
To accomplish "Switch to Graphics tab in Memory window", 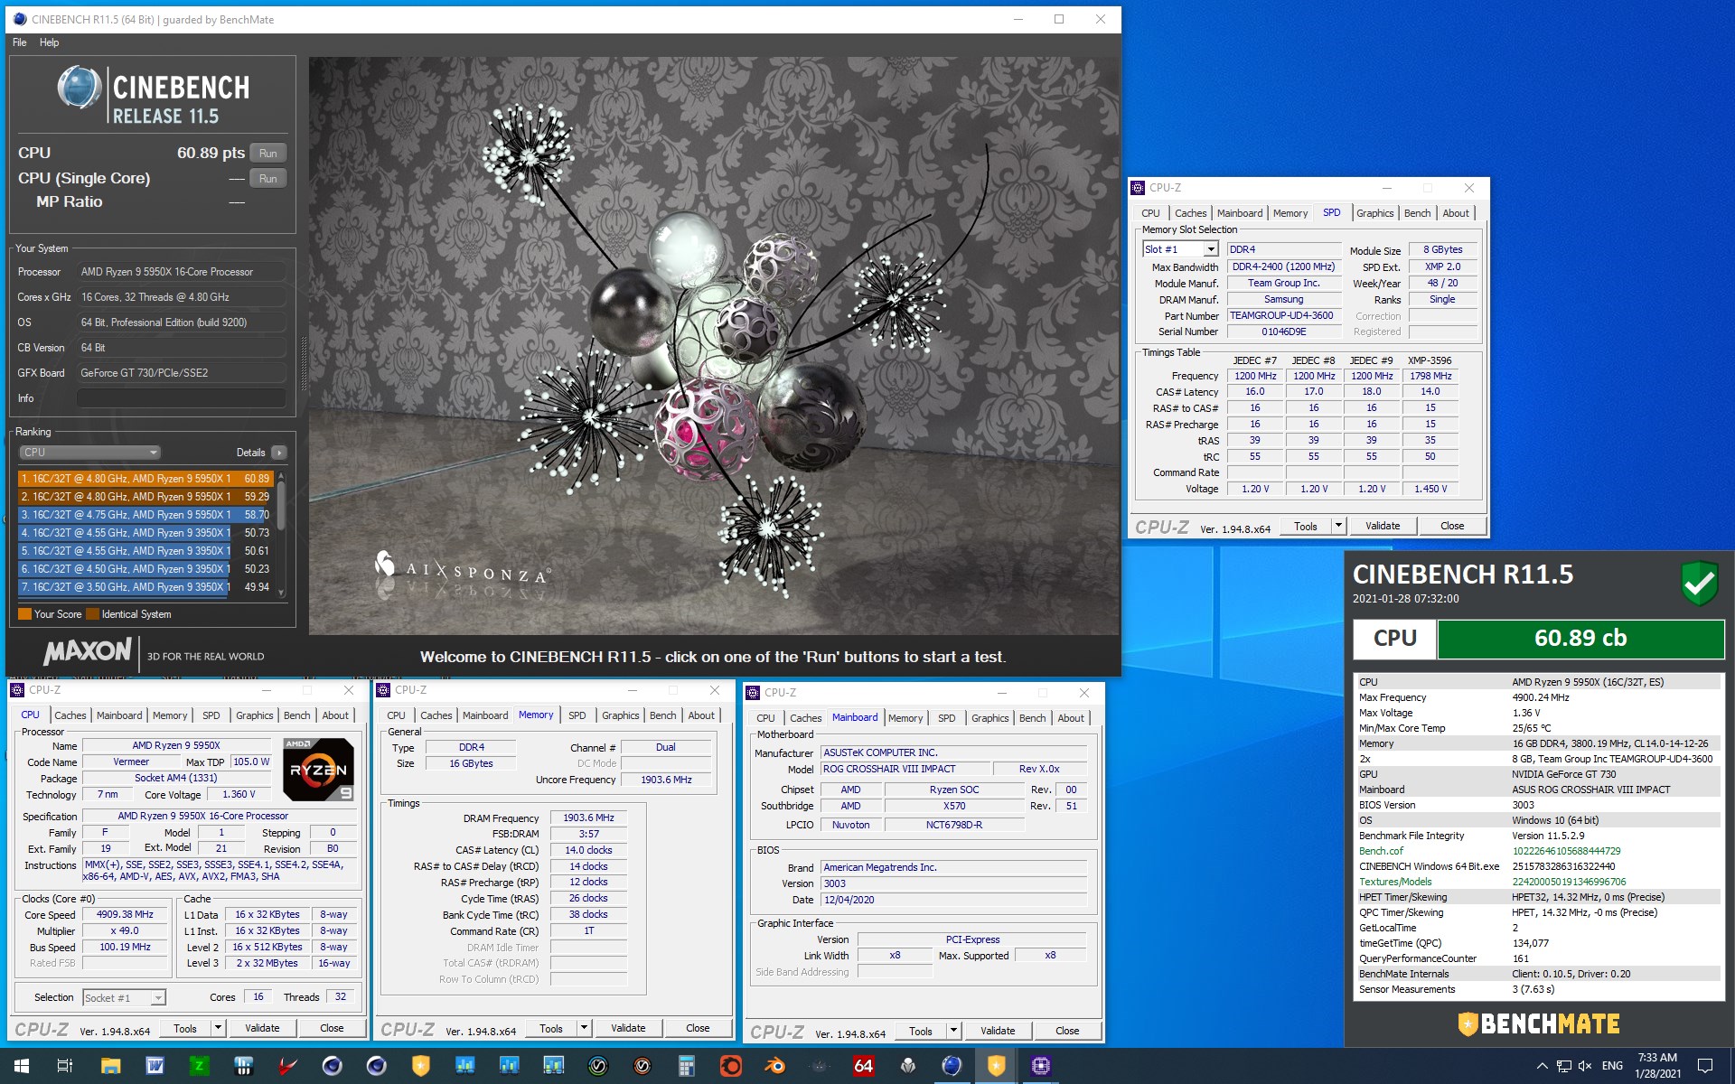I will (x=620, y=715).
